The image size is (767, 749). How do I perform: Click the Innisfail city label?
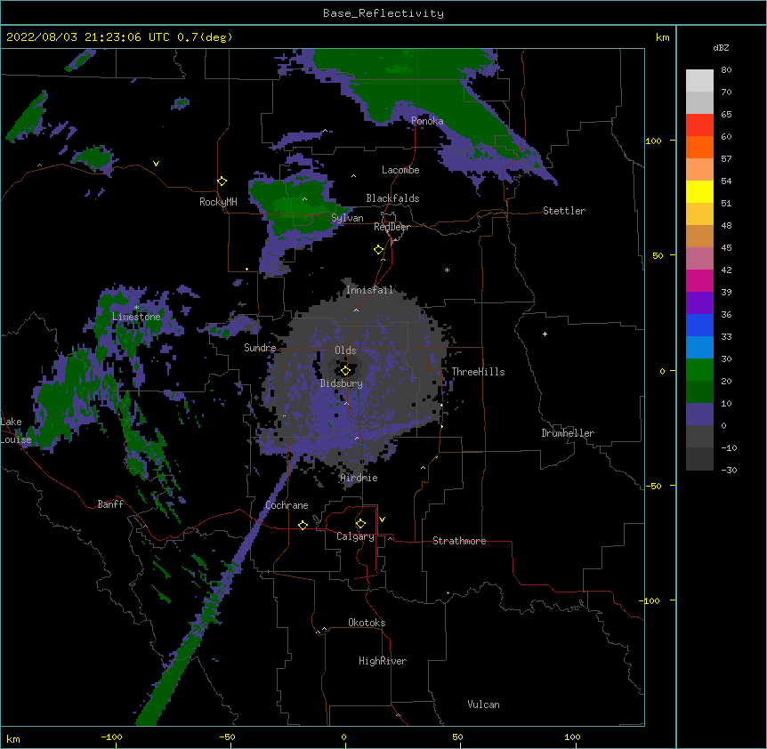pos(369,290)
